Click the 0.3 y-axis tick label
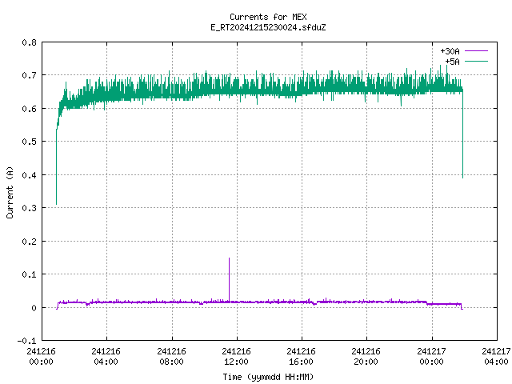512x384 pixels. (29, 208)
